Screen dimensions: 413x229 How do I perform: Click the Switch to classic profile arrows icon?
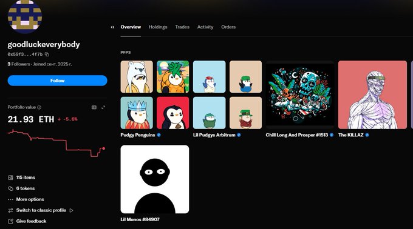[10, 210]
